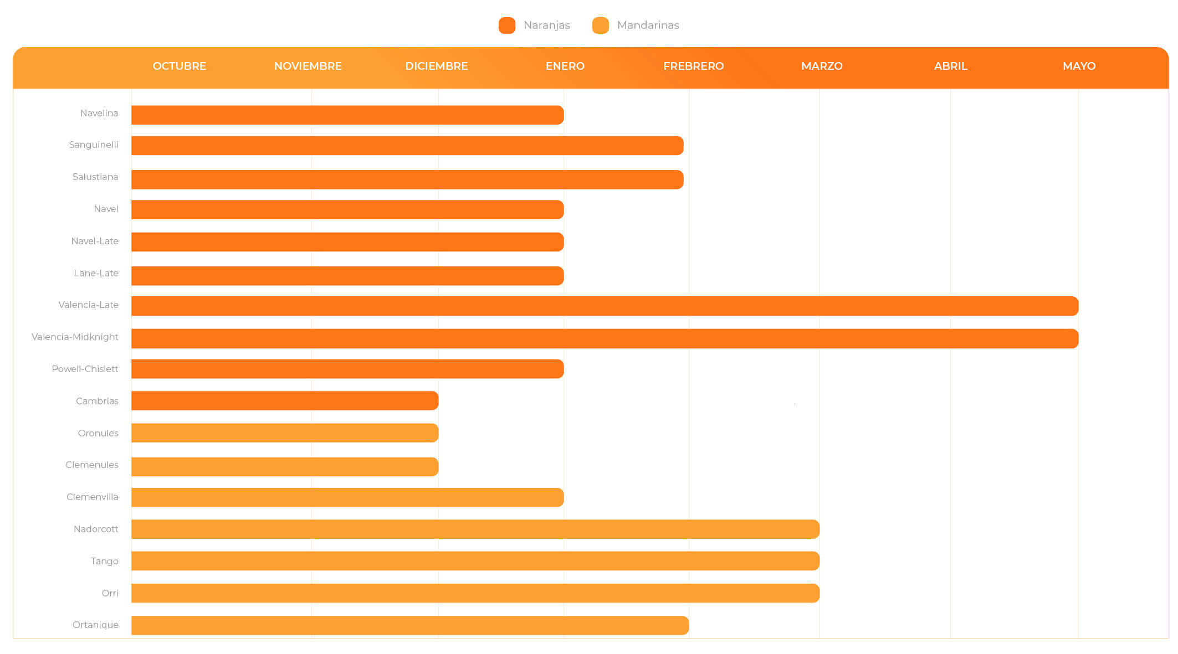Click the Valencia-Late row label
1178x654 pixels.
click(x=88, y=305)
